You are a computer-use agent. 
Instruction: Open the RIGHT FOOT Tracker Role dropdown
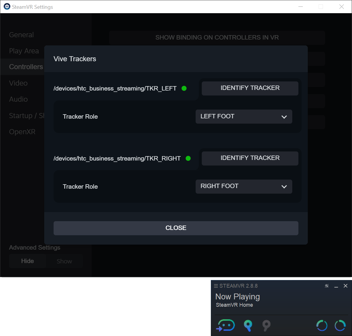click(x=244, y=186)
